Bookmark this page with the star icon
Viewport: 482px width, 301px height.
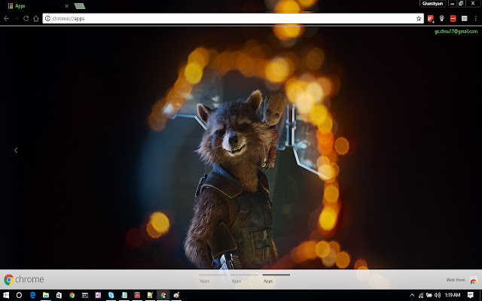click(x=419, y=18)
